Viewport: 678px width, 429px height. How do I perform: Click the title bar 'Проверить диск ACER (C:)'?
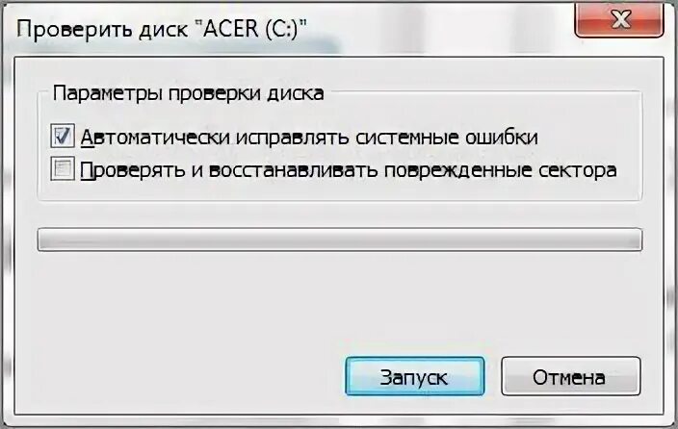pos(162,30)
